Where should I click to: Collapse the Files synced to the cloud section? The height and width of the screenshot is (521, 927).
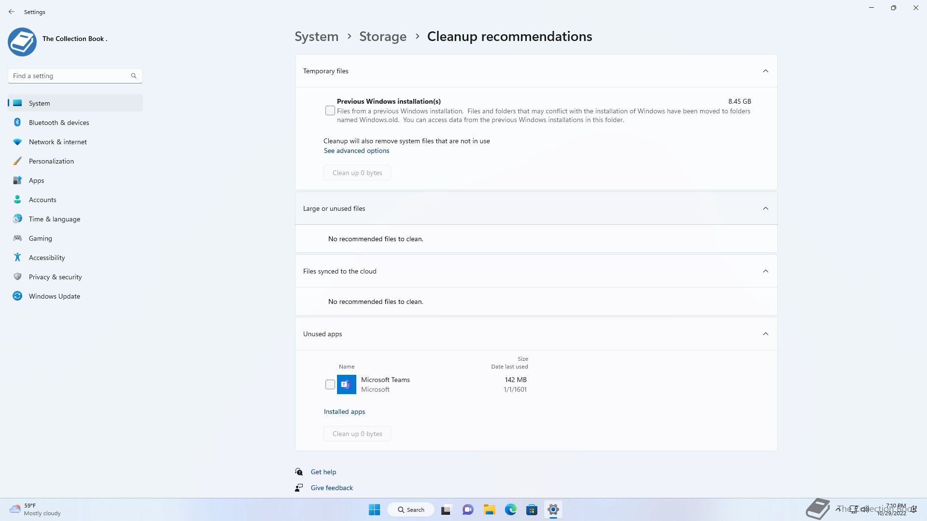766,271
